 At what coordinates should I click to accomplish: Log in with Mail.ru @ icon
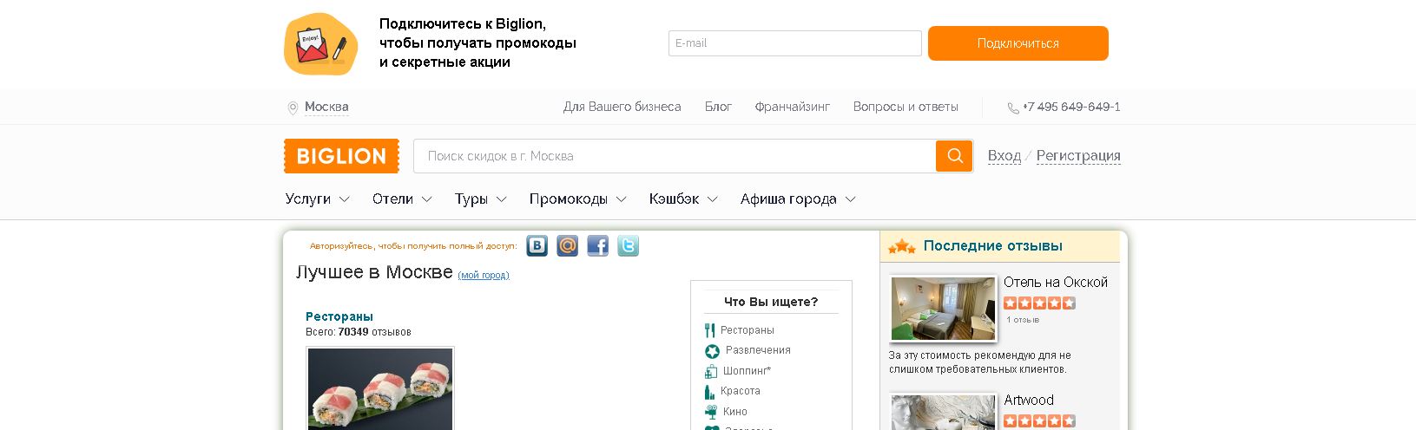pyautogui.click(x=567, y=246)
